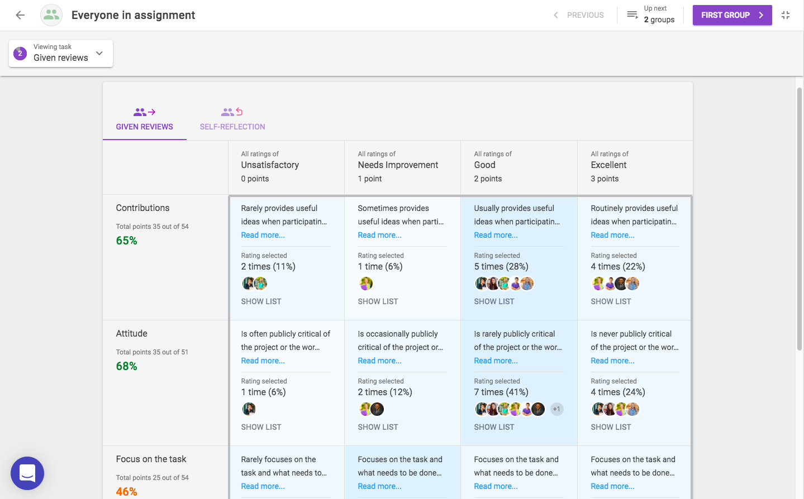804x499 pixels.
Task: Open the Intercom chat bubble
Action: tap(27, 473)
